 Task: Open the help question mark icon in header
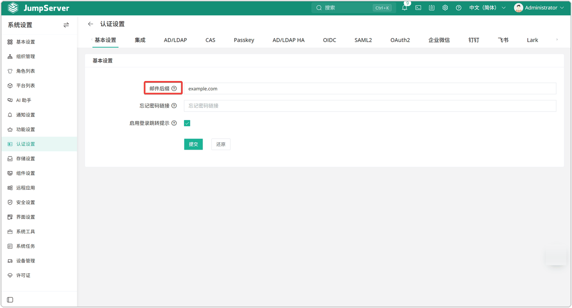tap(459, 8)
